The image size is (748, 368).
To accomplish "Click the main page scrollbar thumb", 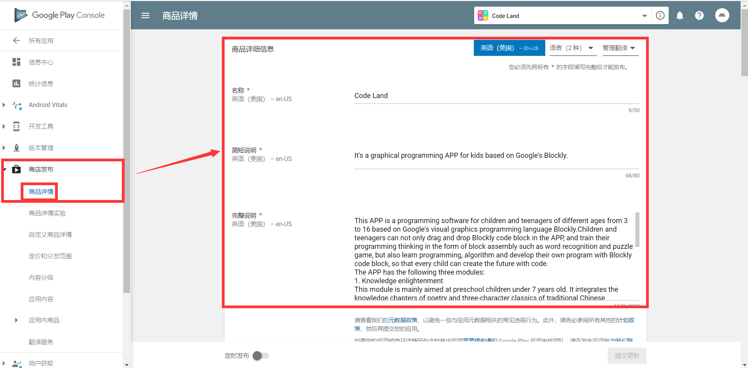I will pos(744,43).
